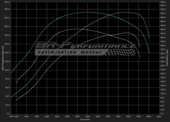Click the 2800 tick on the x-axis
170x122 pixels.
tap(88, 116)
